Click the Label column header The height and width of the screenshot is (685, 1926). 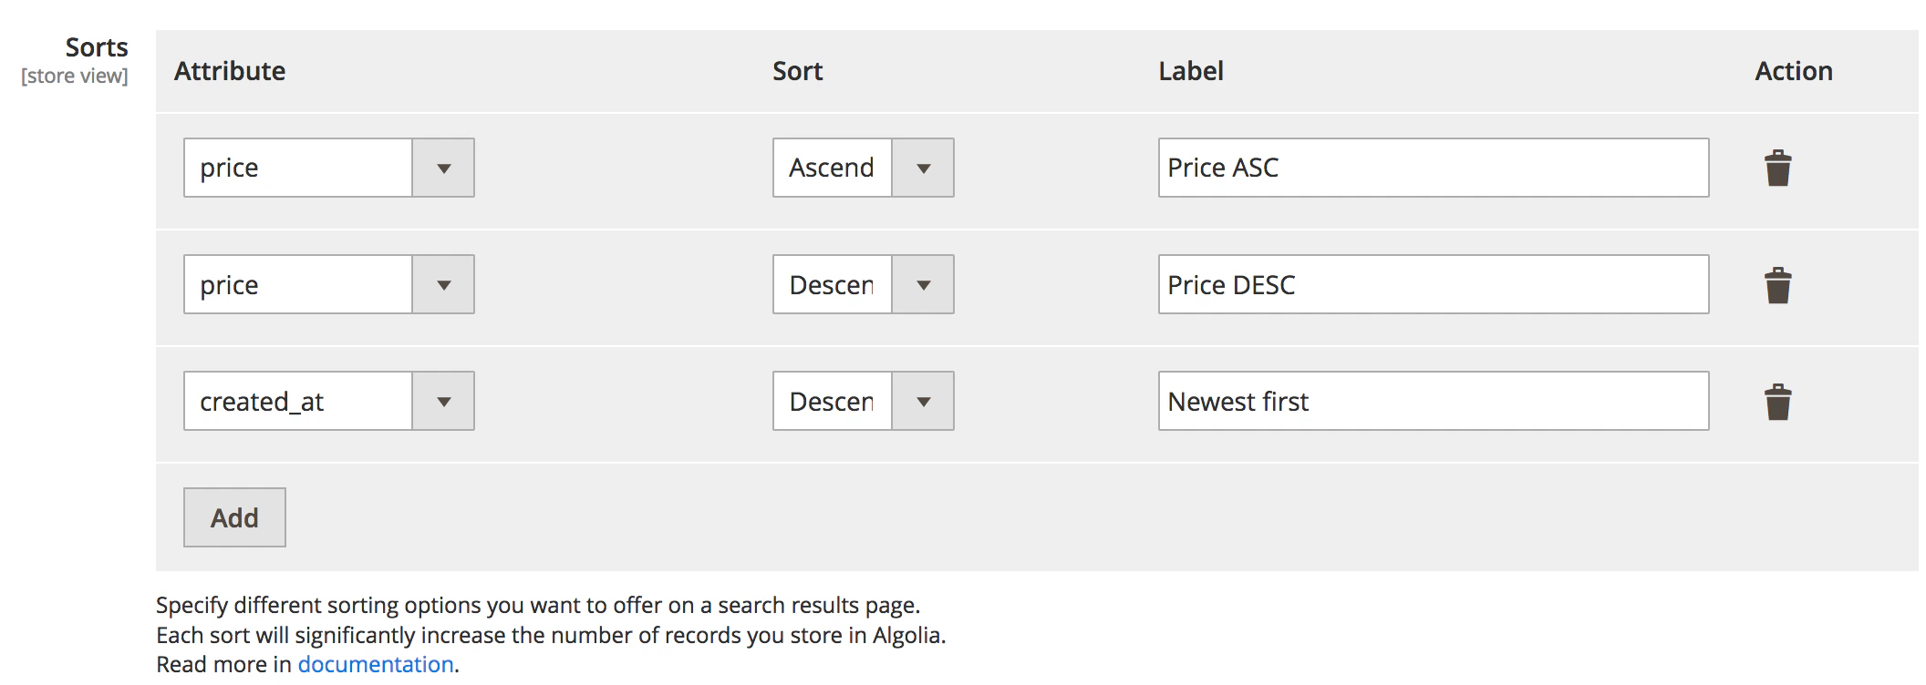(x=1191, y=70)
